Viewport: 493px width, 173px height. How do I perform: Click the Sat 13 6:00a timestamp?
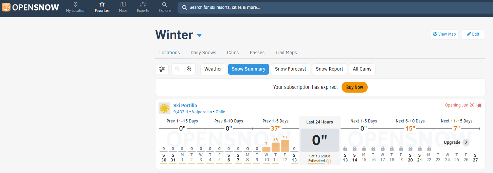[x=320, y=156]
